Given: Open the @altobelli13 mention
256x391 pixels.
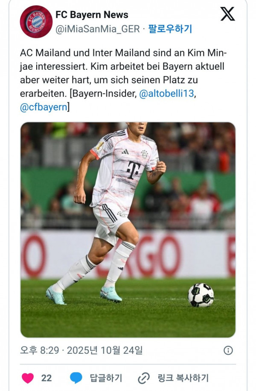Looking at the screenshot, I should click(166, 94).
